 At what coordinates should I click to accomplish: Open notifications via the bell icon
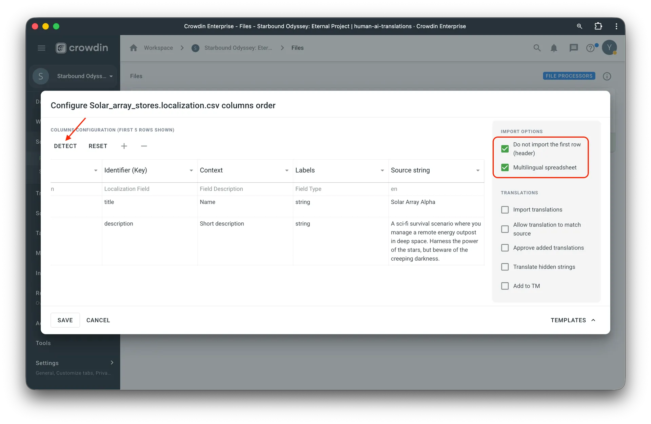(554, 48)
